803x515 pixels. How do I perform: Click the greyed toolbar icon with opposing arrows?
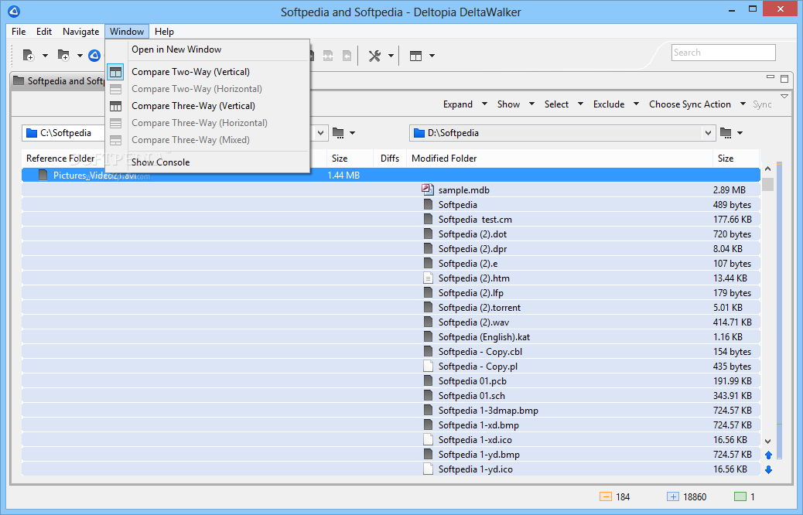pyautogui.click(x=328, y=56)
